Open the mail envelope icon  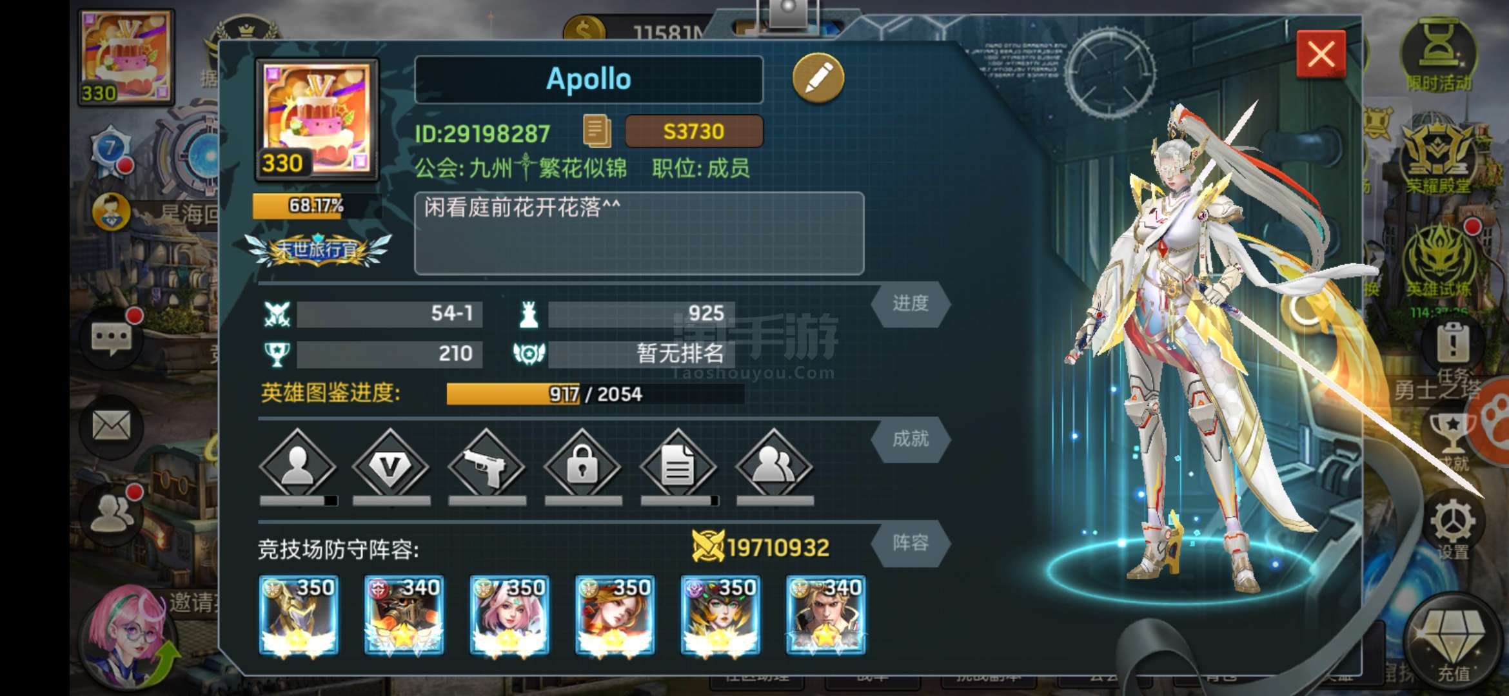click(111, 426)
